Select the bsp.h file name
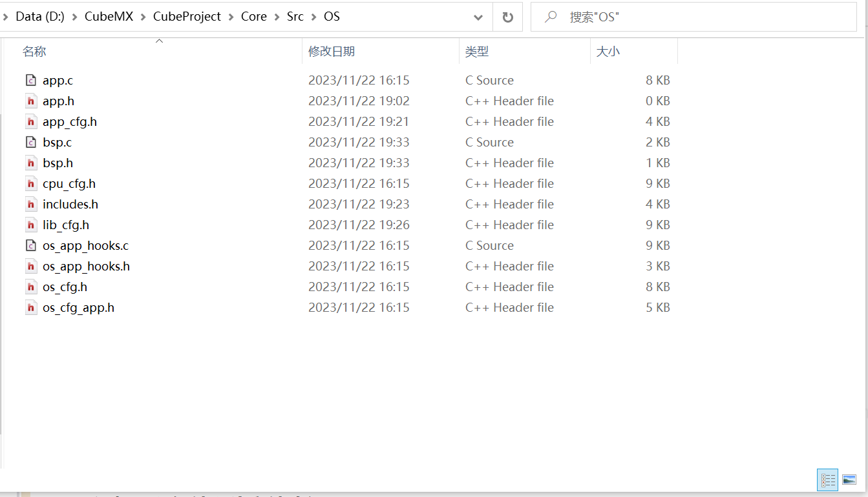 pos(58,163)
